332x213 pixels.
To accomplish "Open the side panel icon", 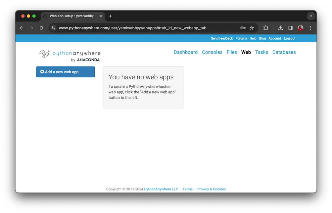I will (x=290, y=28).
